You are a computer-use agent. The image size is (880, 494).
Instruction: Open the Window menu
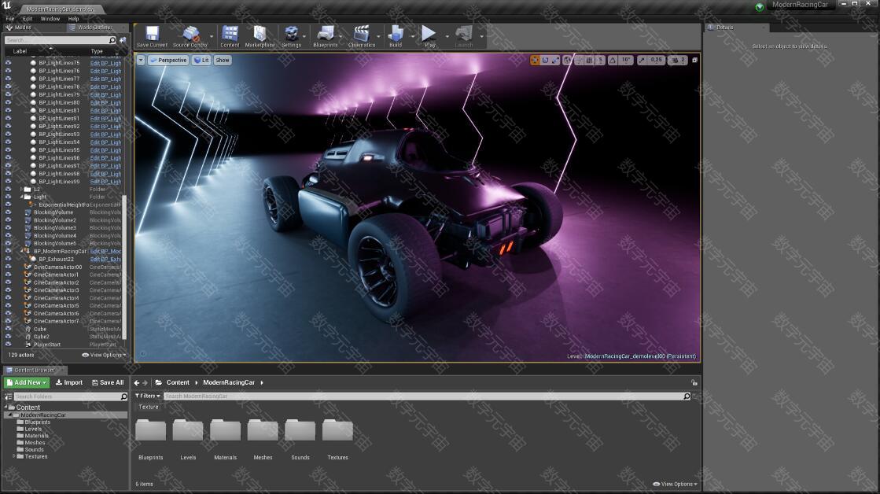click(50, 18)
